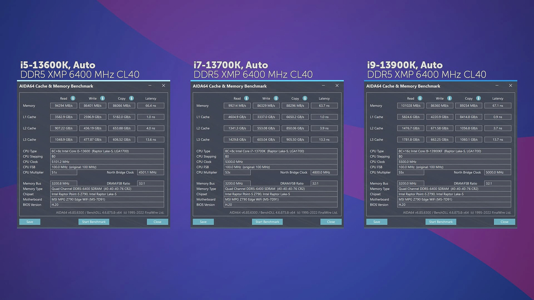This screenshot has height=300, width=534.
Task: Select memory read value 99214 MB/s
Action: (237, 106)
